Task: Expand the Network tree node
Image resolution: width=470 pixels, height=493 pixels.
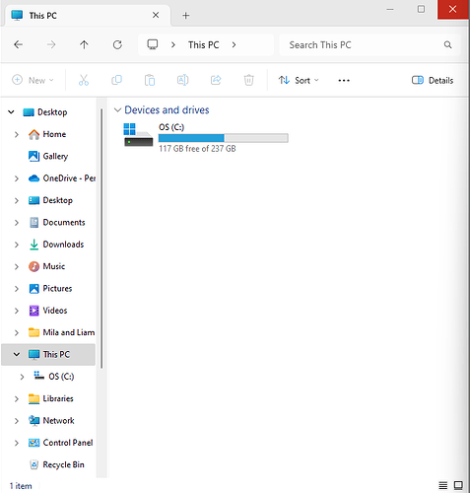Action: (x=17, y=421)
